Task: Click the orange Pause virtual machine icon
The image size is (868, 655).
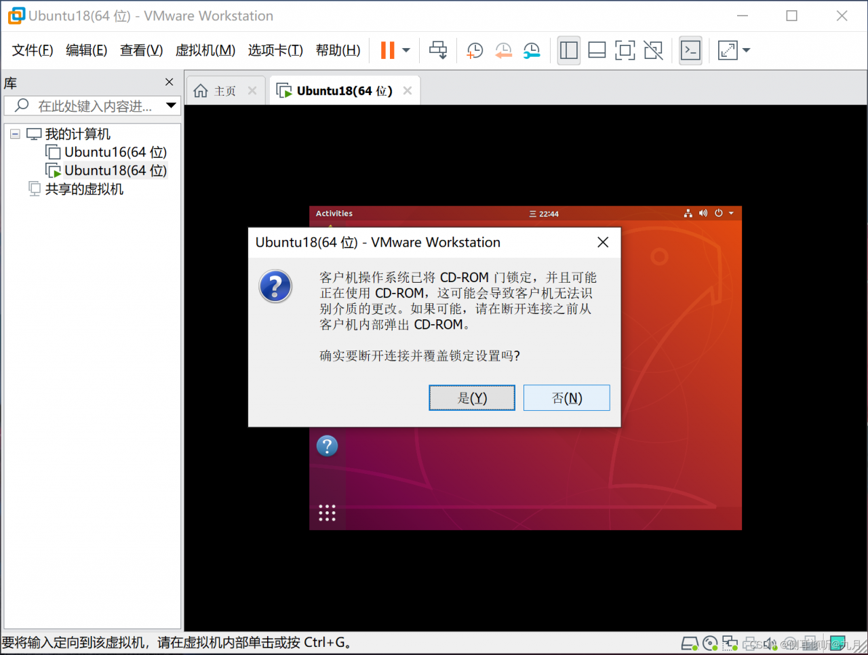Action: click(x=387, y=50)
